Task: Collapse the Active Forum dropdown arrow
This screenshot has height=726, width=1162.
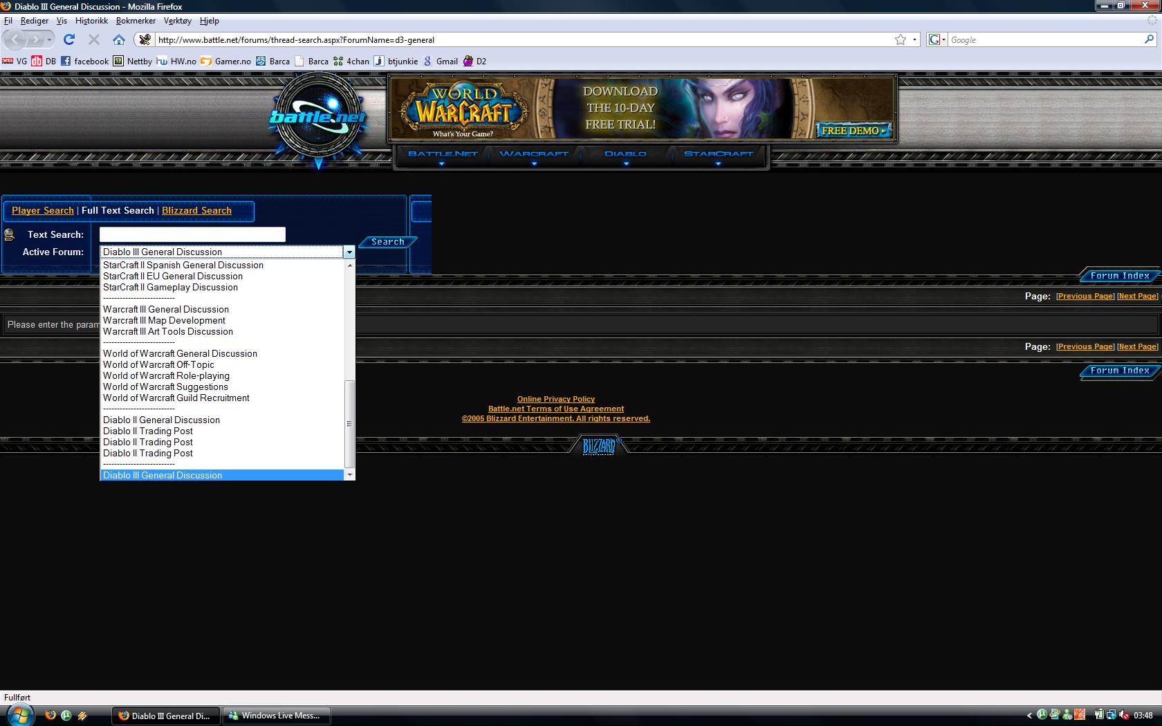Action: [349, 252]
